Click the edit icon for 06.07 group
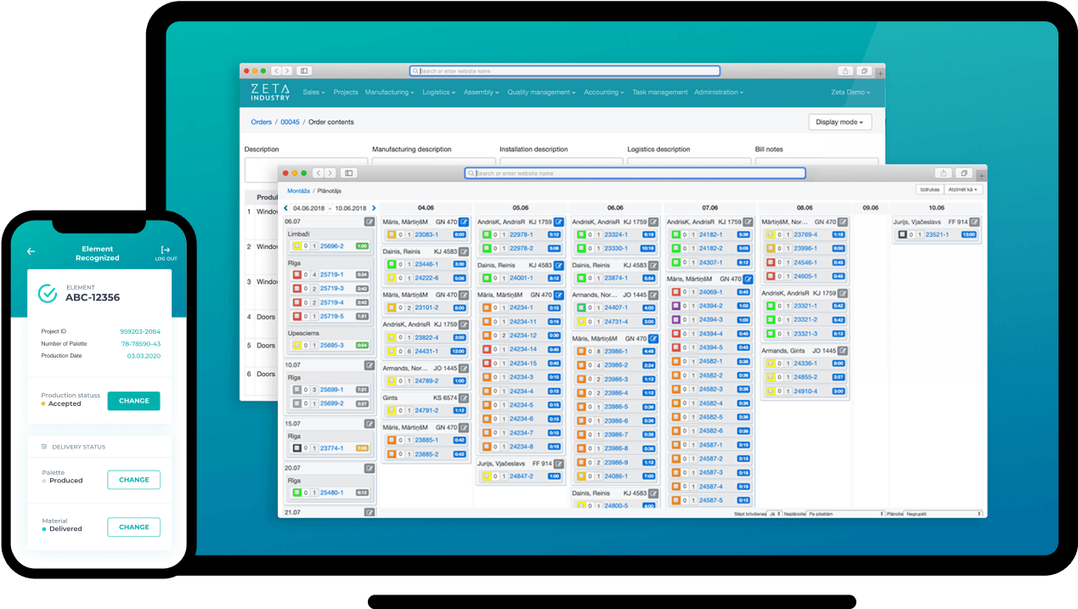 369,222
